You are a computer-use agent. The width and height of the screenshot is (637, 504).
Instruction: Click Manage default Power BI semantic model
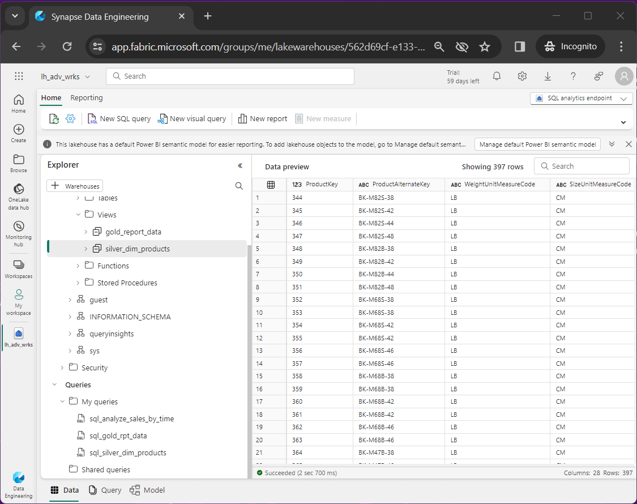[537, 144]
